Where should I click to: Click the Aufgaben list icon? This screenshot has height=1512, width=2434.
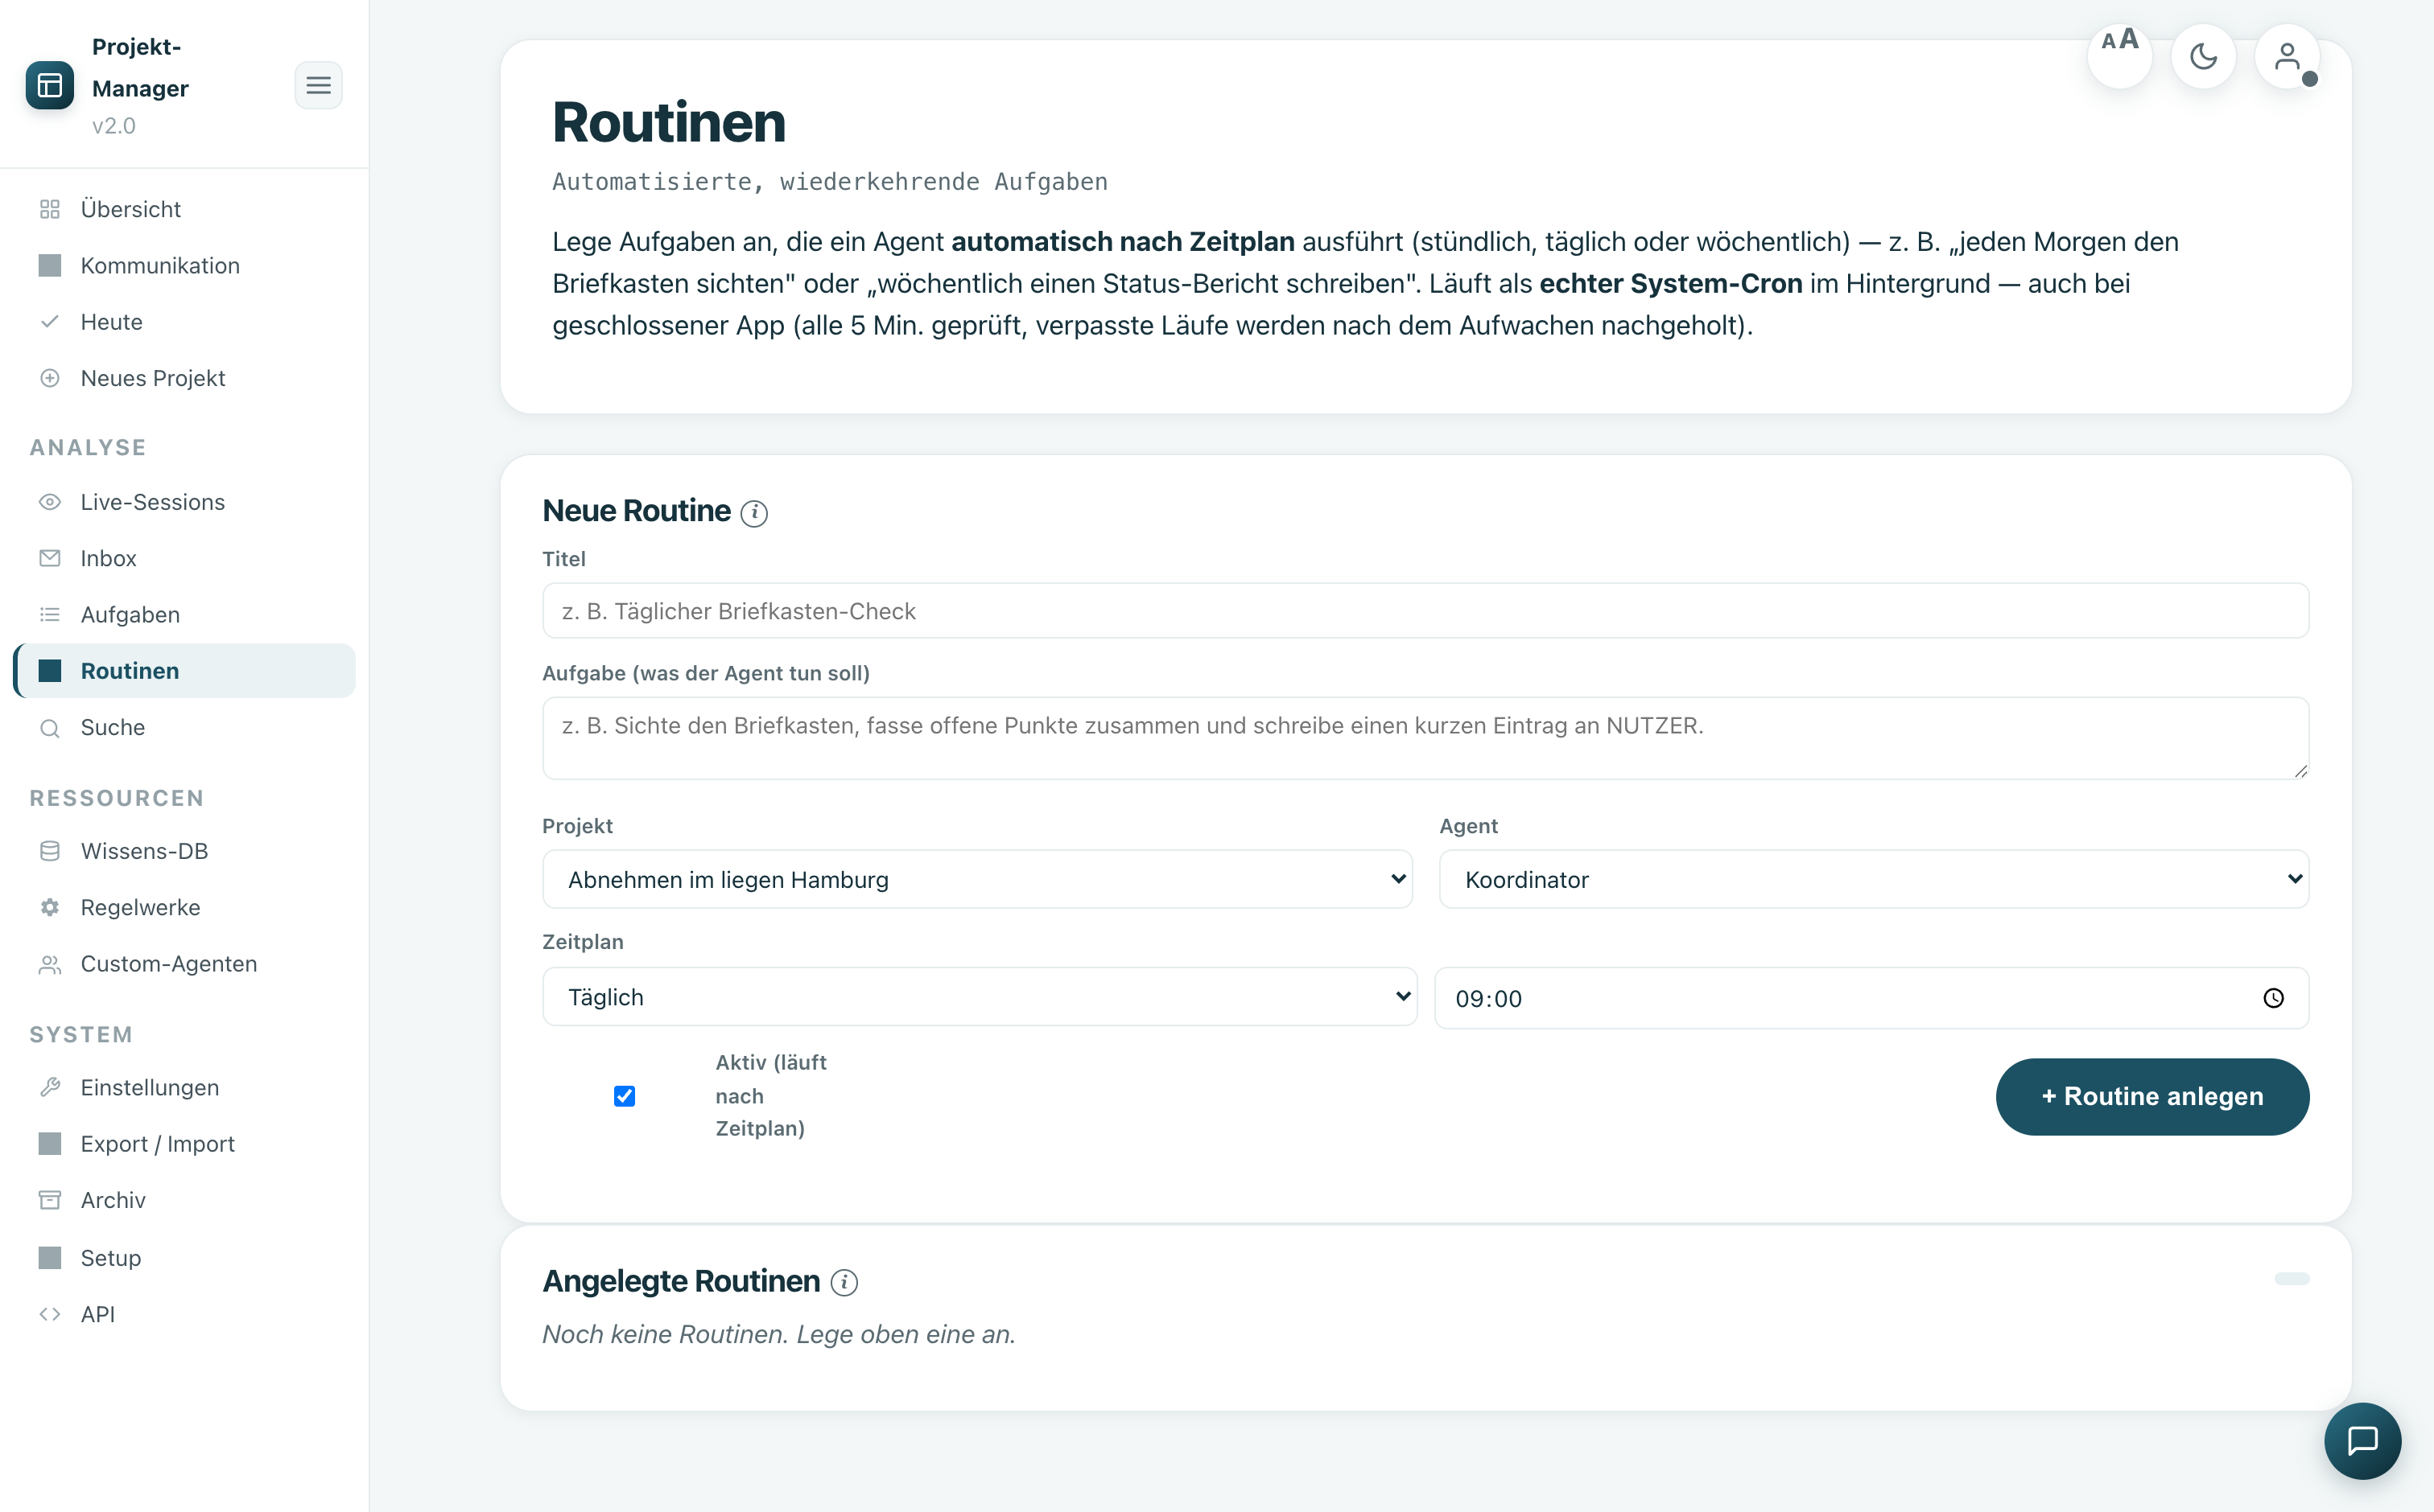click(50, 614)
